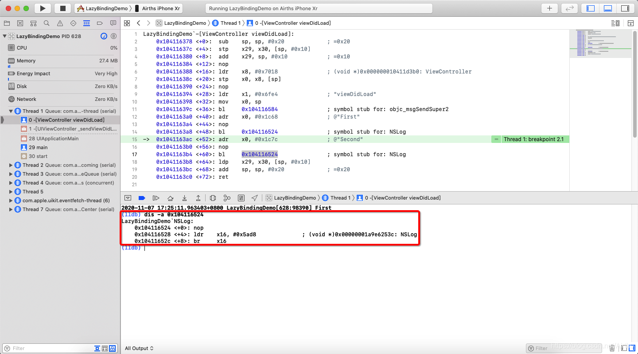Go back in editor history
This screenshot has height=354, width=638.
(x=139, y=23)
